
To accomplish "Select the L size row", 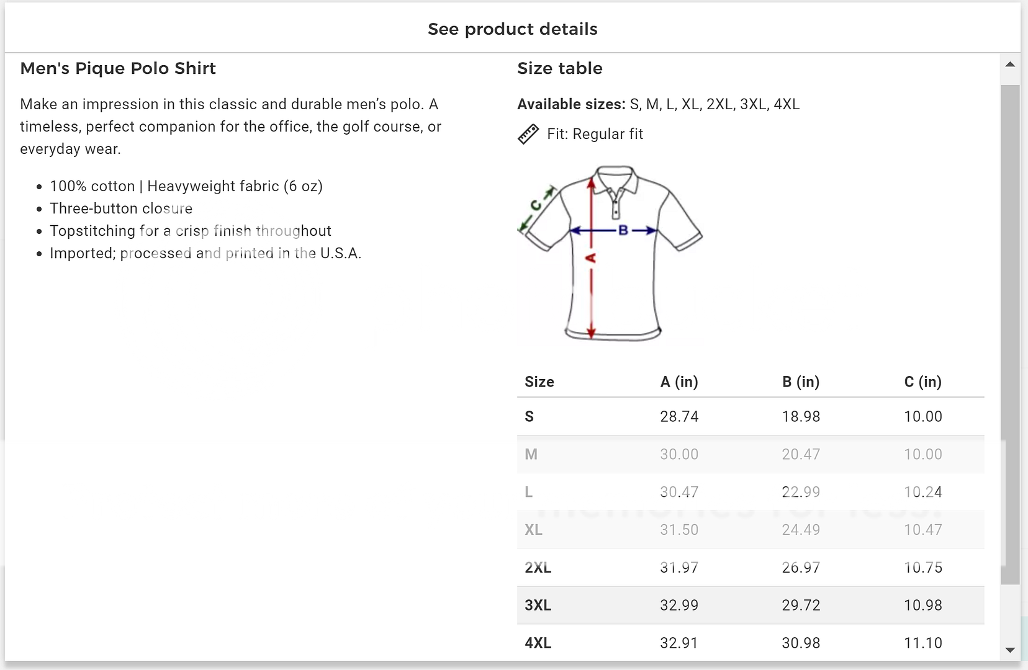I will click(x=750, y=493).
